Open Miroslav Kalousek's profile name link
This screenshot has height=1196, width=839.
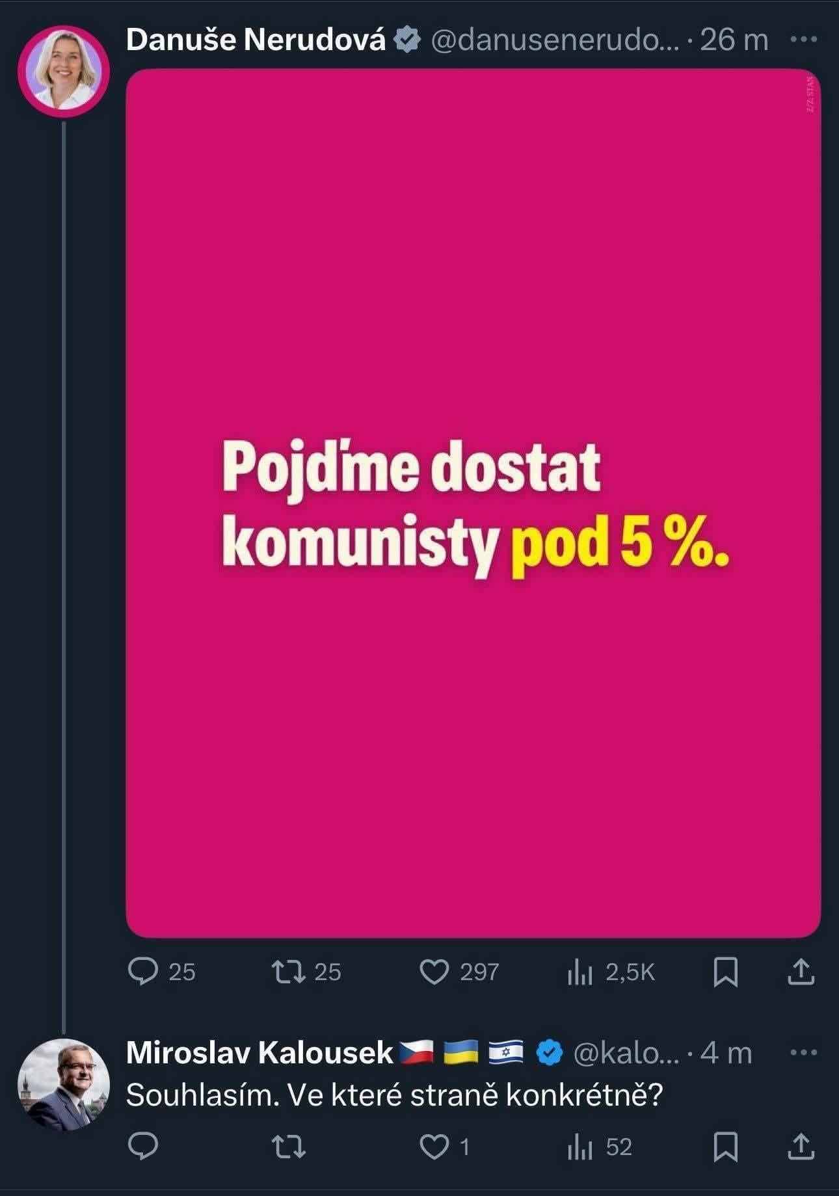(260, 1053)
